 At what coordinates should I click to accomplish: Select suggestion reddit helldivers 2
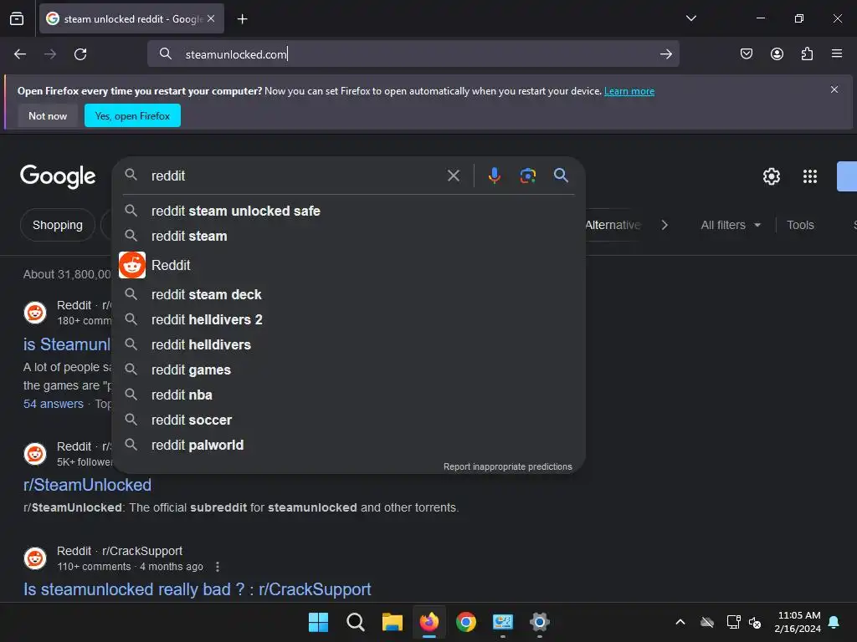click(x=348, y=319)
